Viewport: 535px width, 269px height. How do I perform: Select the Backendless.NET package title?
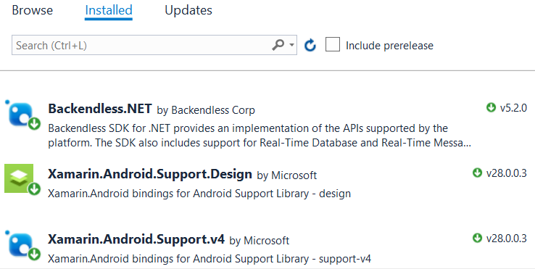point(100,109)
